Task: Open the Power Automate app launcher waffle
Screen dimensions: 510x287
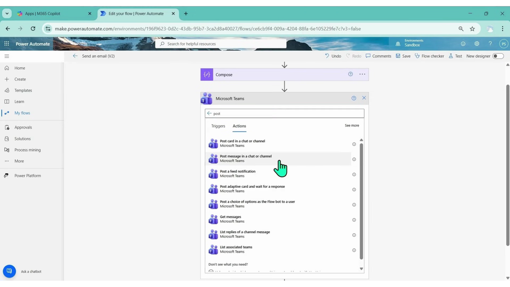Action: [6, 44]
